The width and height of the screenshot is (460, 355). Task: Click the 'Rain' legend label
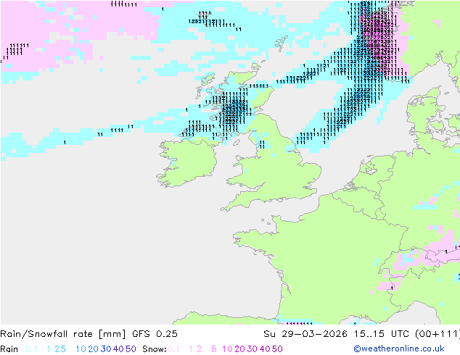(9, 349)
